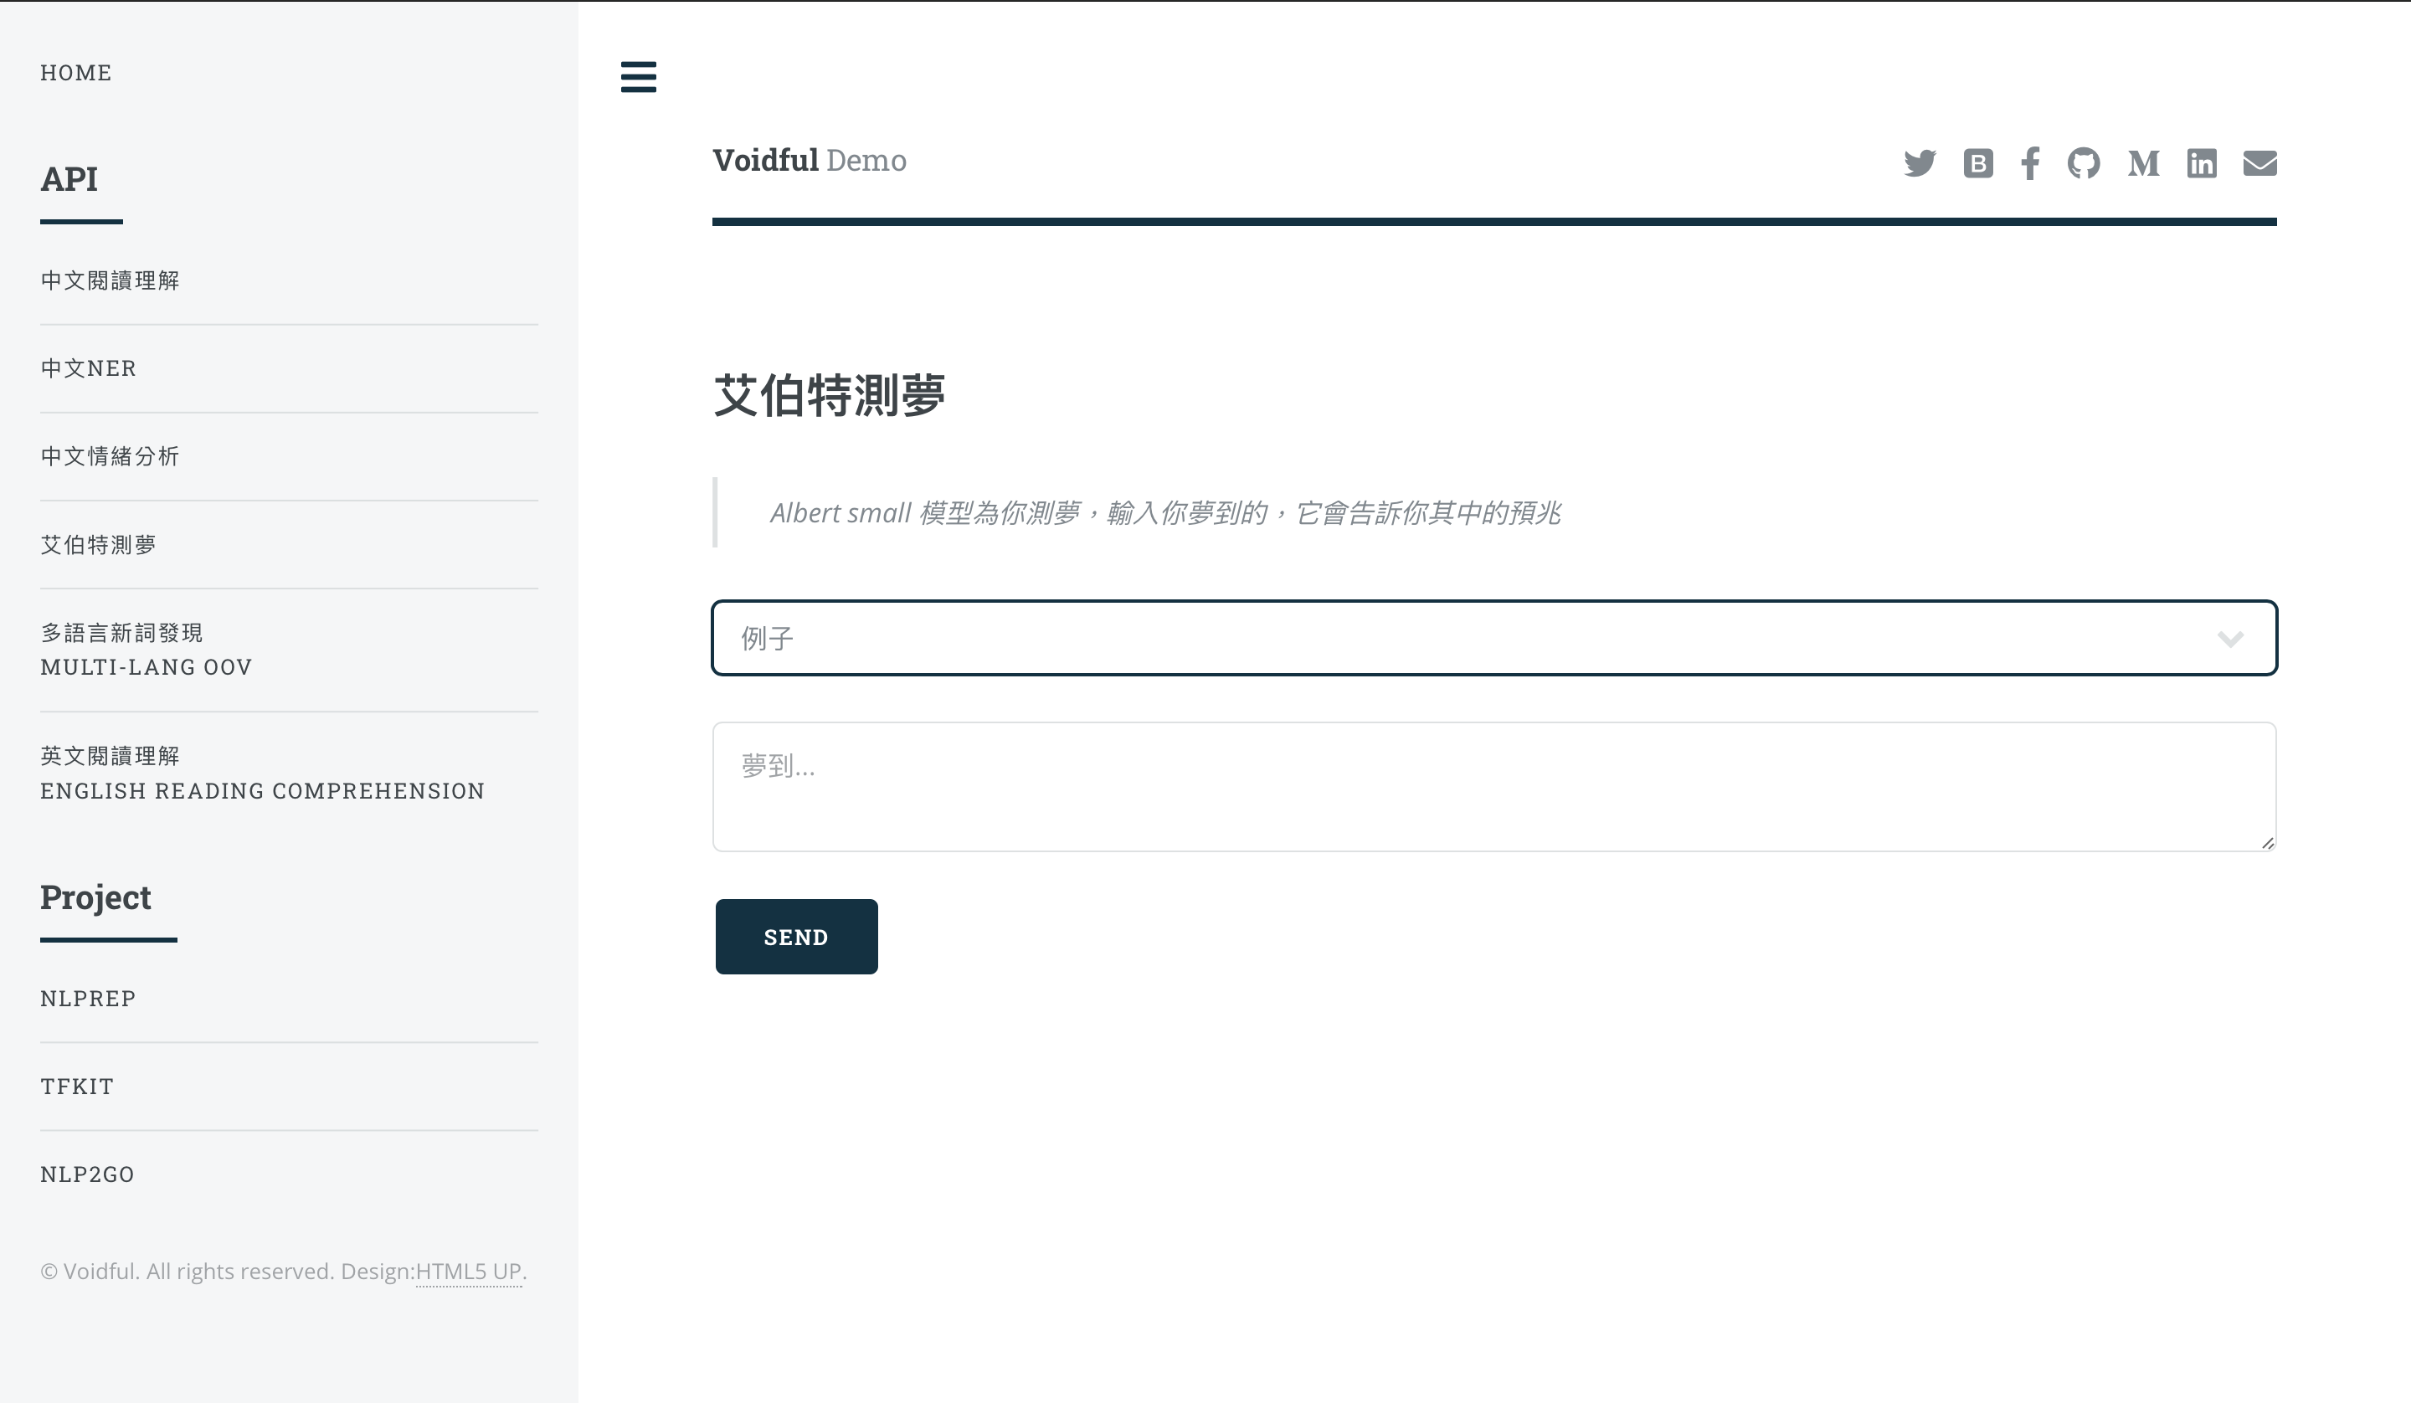Open the Twitter profile icon
The width and height of the screenshot is (2411, 1403).
click(1920, 162)
